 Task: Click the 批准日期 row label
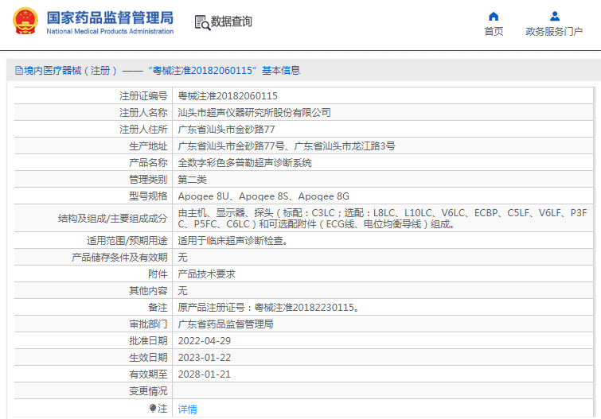coord(148,341)
